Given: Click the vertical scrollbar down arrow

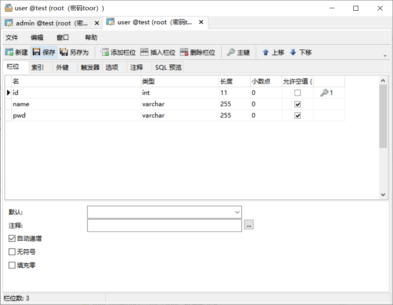Looking at the screenshot, I should click(383, 195).
